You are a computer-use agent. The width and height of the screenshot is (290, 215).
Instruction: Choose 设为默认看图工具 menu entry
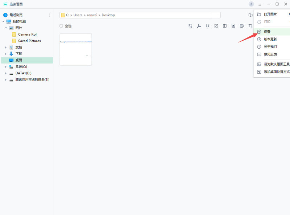[x=272, y=64]
